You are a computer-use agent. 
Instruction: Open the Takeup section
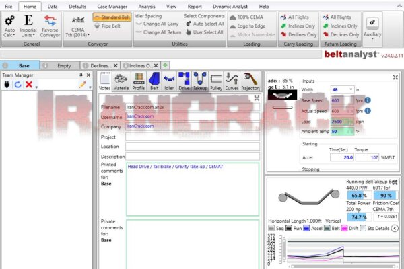[200, 81]
